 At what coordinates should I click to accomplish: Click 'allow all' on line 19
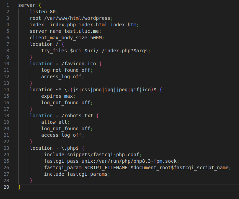pos(54,122)
